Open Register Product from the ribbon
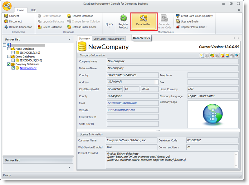The height and width of the screenshot is (185, 249). (123, 21)
